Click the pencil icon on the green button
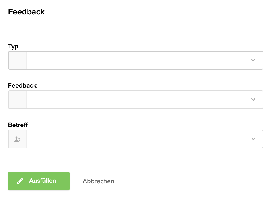271x198 pixels. 20,181
